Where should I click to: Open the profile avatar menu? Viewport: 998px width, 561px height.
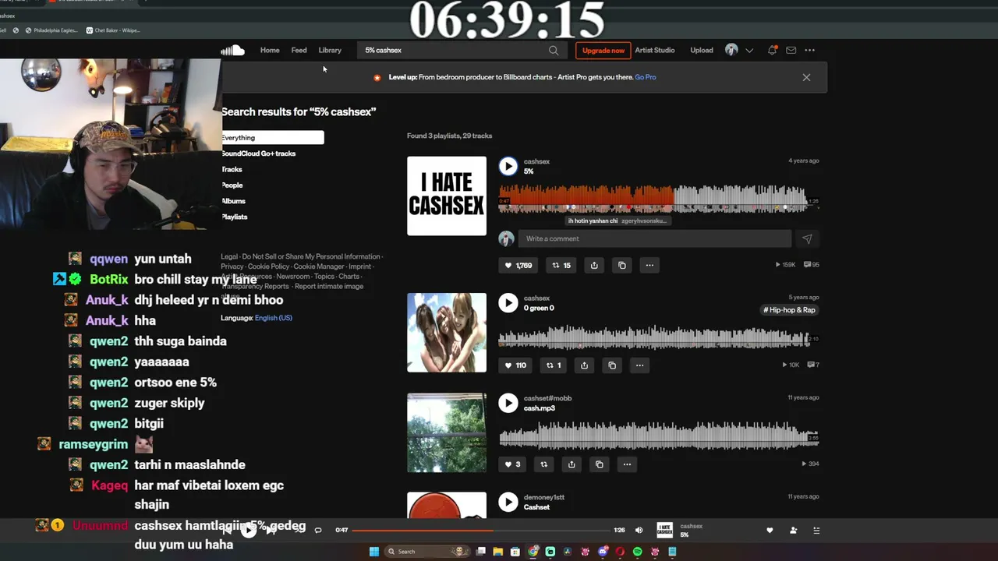(x=731, y=50)
